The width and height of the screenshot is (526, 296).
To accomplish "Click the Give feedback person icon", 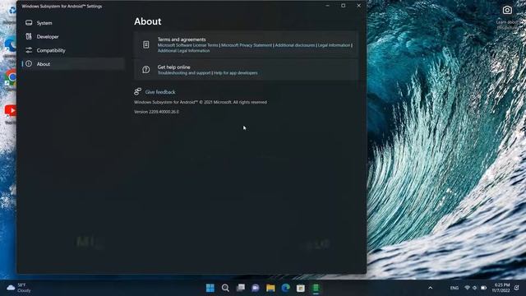I will click(x=137, y=91).
